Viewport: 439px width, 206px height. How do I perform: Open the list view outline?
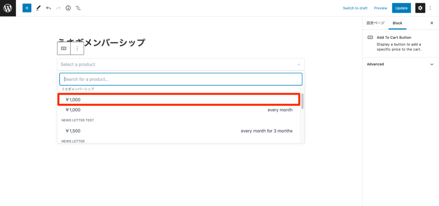[78, 8]
